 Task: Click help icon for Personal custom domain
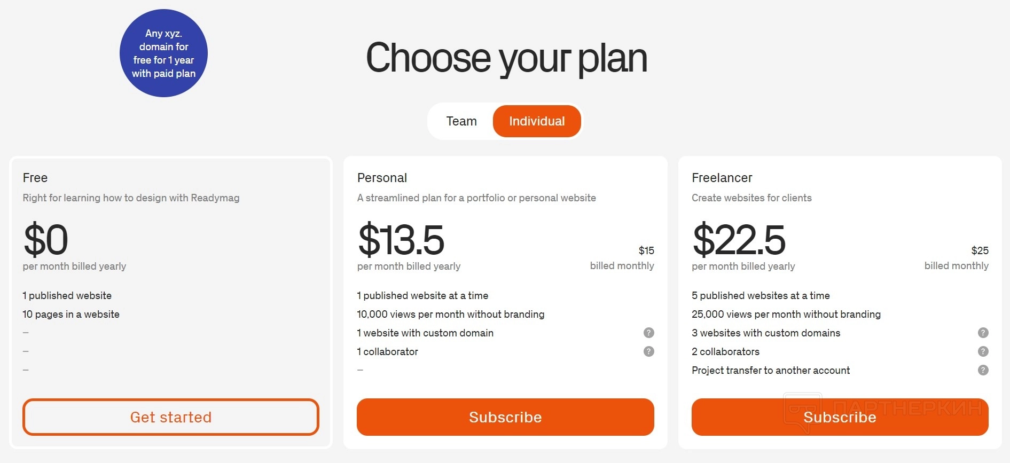coord(648,333)
